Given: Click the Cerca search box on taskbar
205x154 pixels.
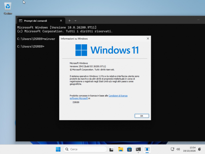Looking at the screenshot, I should point(85,149).
